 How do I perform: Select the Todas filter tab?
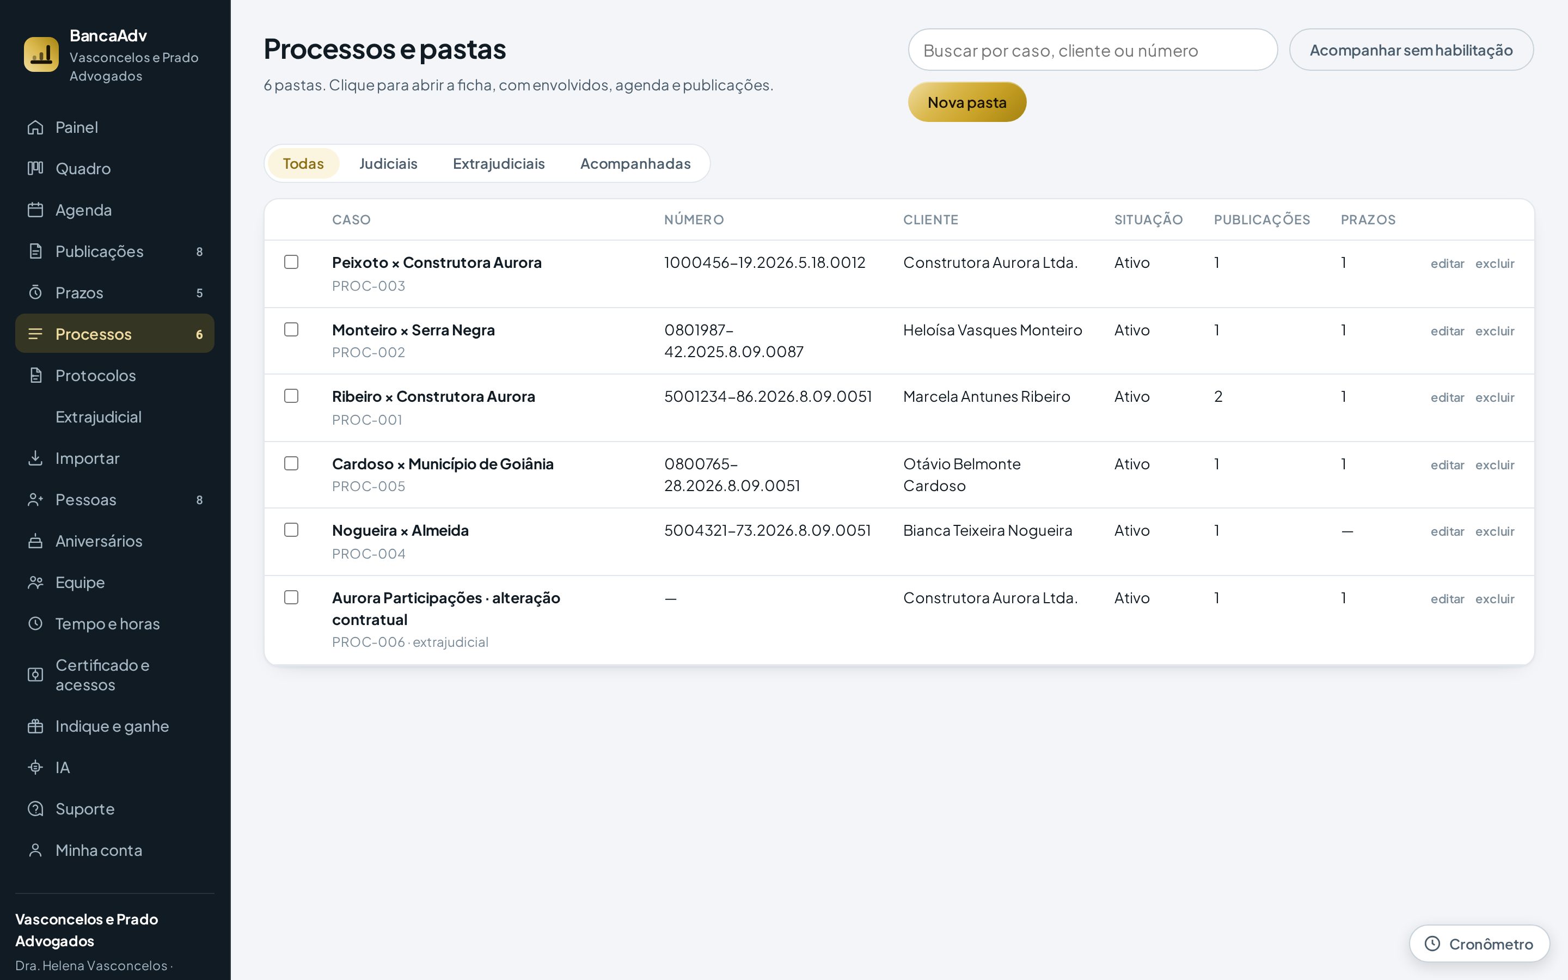(303, 163)
